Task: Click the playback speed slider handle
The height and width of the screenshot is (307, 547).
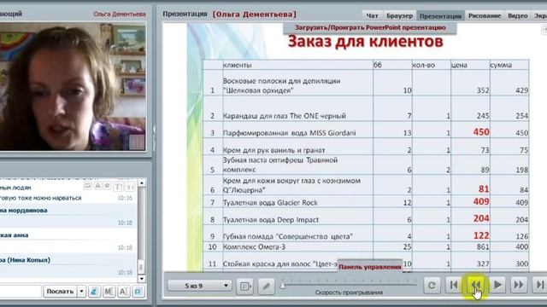Action: click(283, 285)
